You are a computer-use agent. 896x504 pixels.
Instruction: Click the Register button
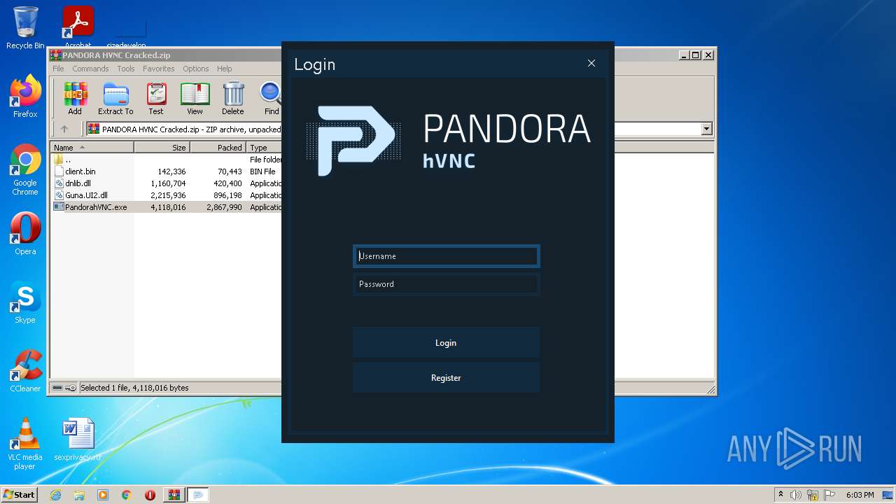(446, 378)
